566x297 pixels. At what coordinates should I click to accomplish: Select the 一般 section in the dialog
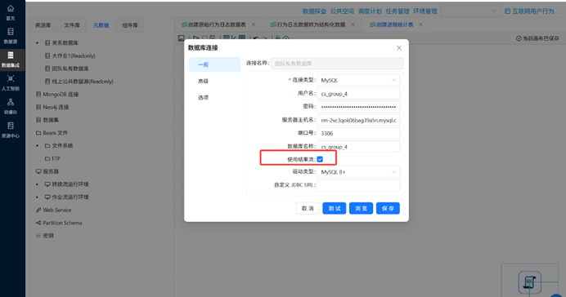point(215,64)
